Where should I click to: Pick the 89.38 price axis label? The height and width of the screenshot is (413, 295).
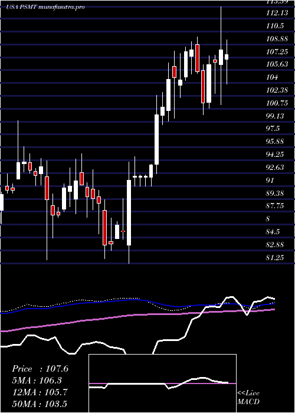point(275,193)
